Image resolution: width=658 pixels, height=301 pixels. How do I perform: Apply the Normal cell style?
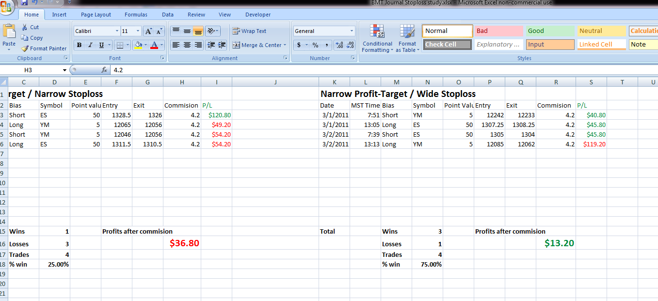(447, 31)
